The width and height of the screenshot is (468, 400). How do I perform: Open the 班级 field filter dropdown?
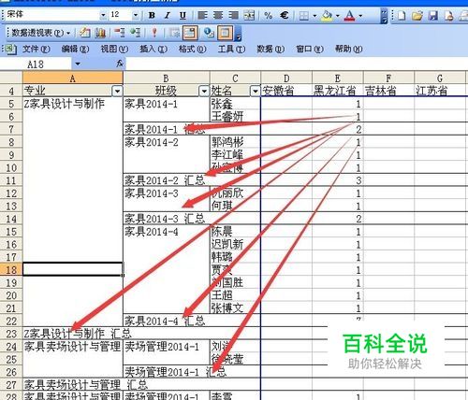[x=204, y=92]
